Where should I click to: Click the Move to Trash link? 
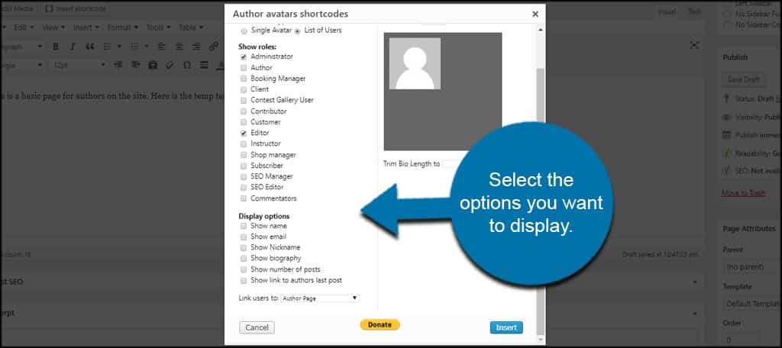click(x=743, y=193)
